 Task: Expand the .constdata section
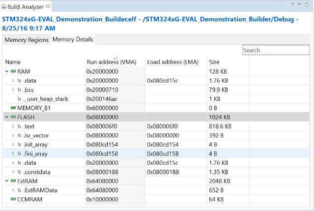point(13,172)
